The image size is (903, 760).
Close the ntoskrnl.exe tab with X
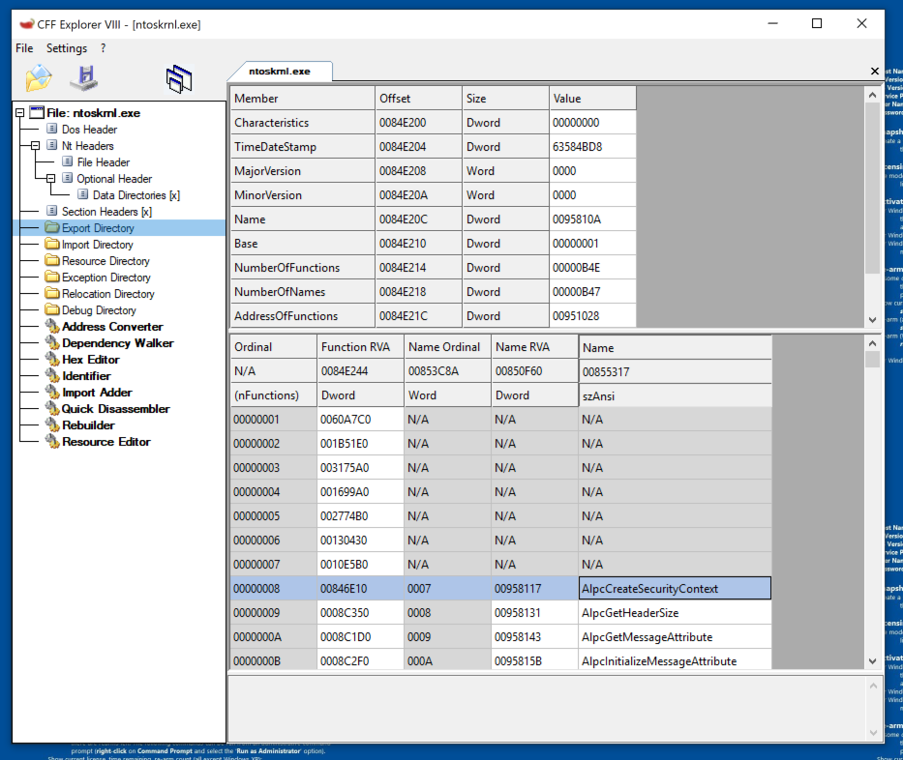(x=875, y=72)
